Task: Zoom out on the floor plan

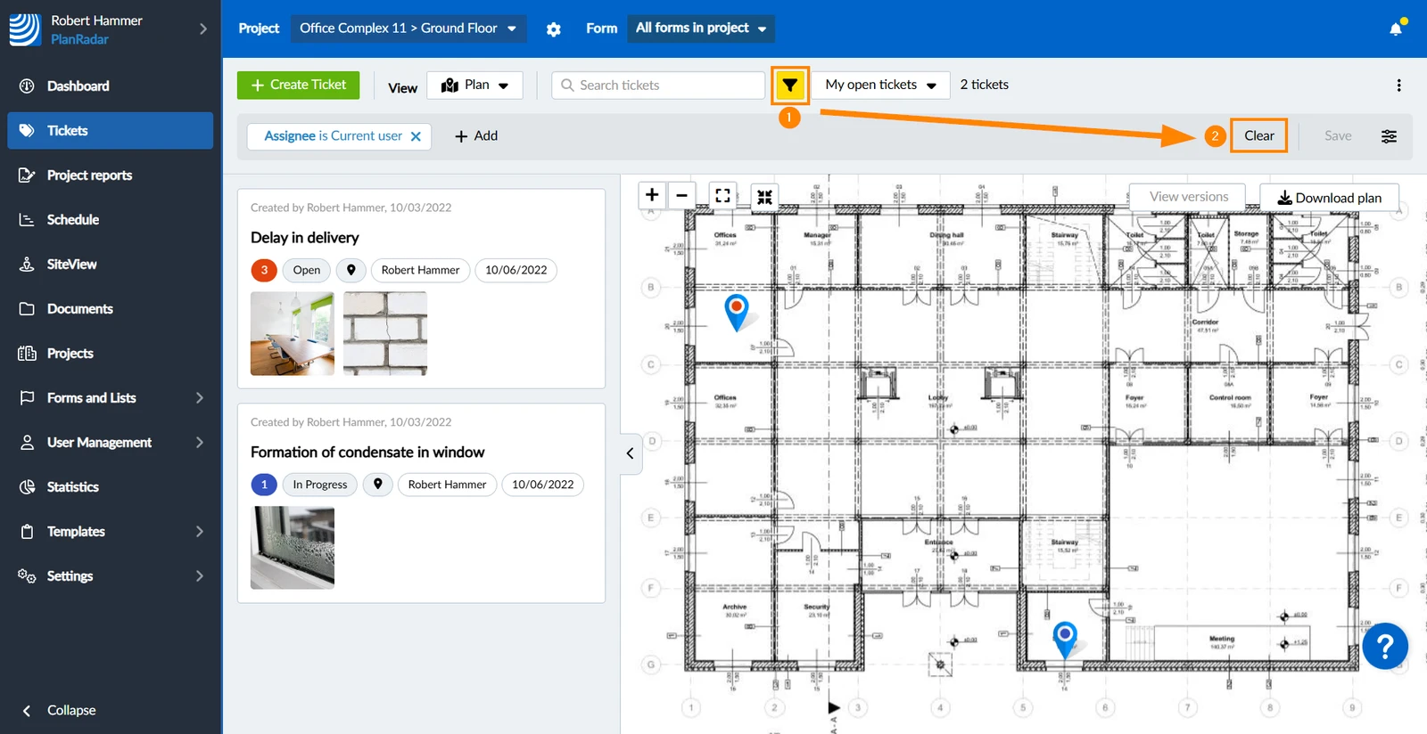Action: coord(681,195)
